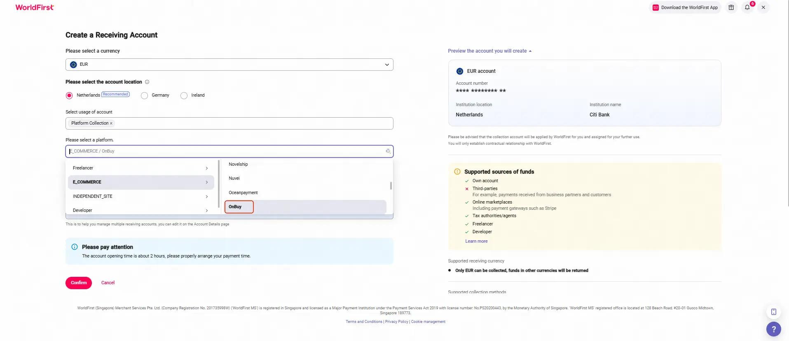Click the WorldFirst logo

point(35,7)
